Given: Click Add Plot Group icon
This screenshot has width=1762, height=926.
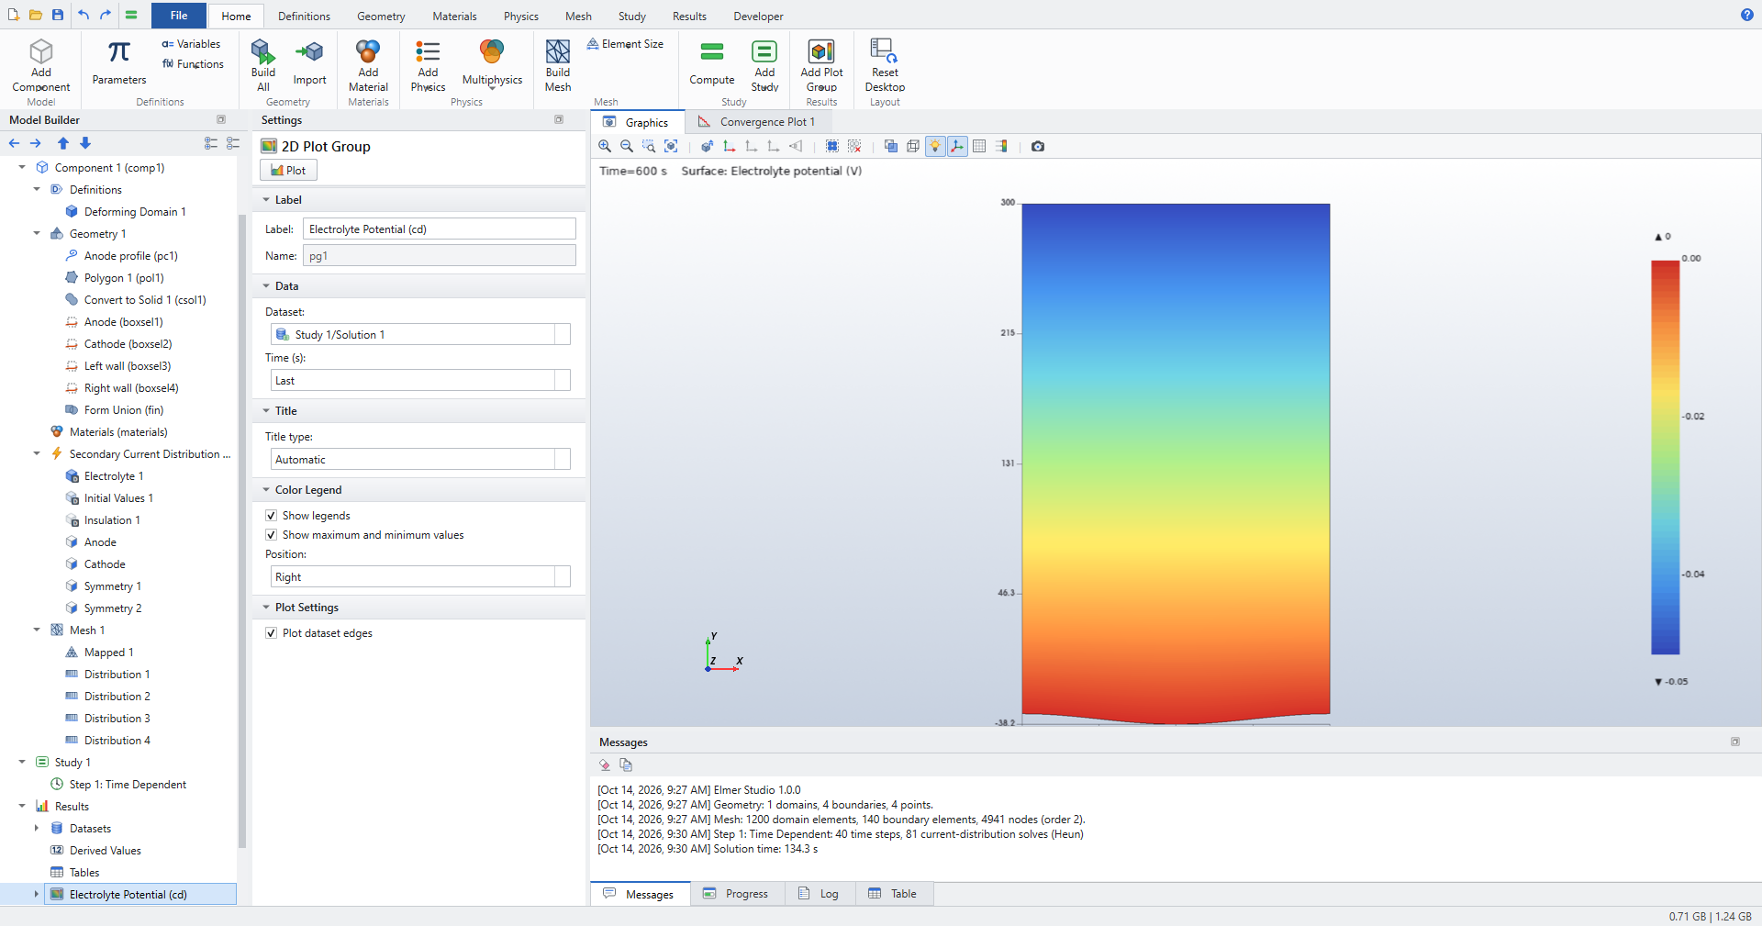Looking at the screenshot, I should tap(821, 65).
